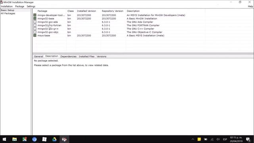Click 'The GNU Ada Compiler' description
The width and height of the screenshot is (254, 143).
point(140,22)
